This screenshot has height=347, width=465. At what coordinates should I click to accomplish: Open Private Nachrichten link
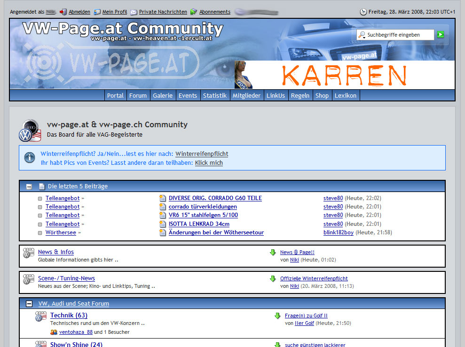[163, 12]
